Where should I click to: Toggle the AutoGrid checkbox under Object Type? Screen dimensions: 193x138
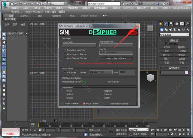[x=167, y=44]
